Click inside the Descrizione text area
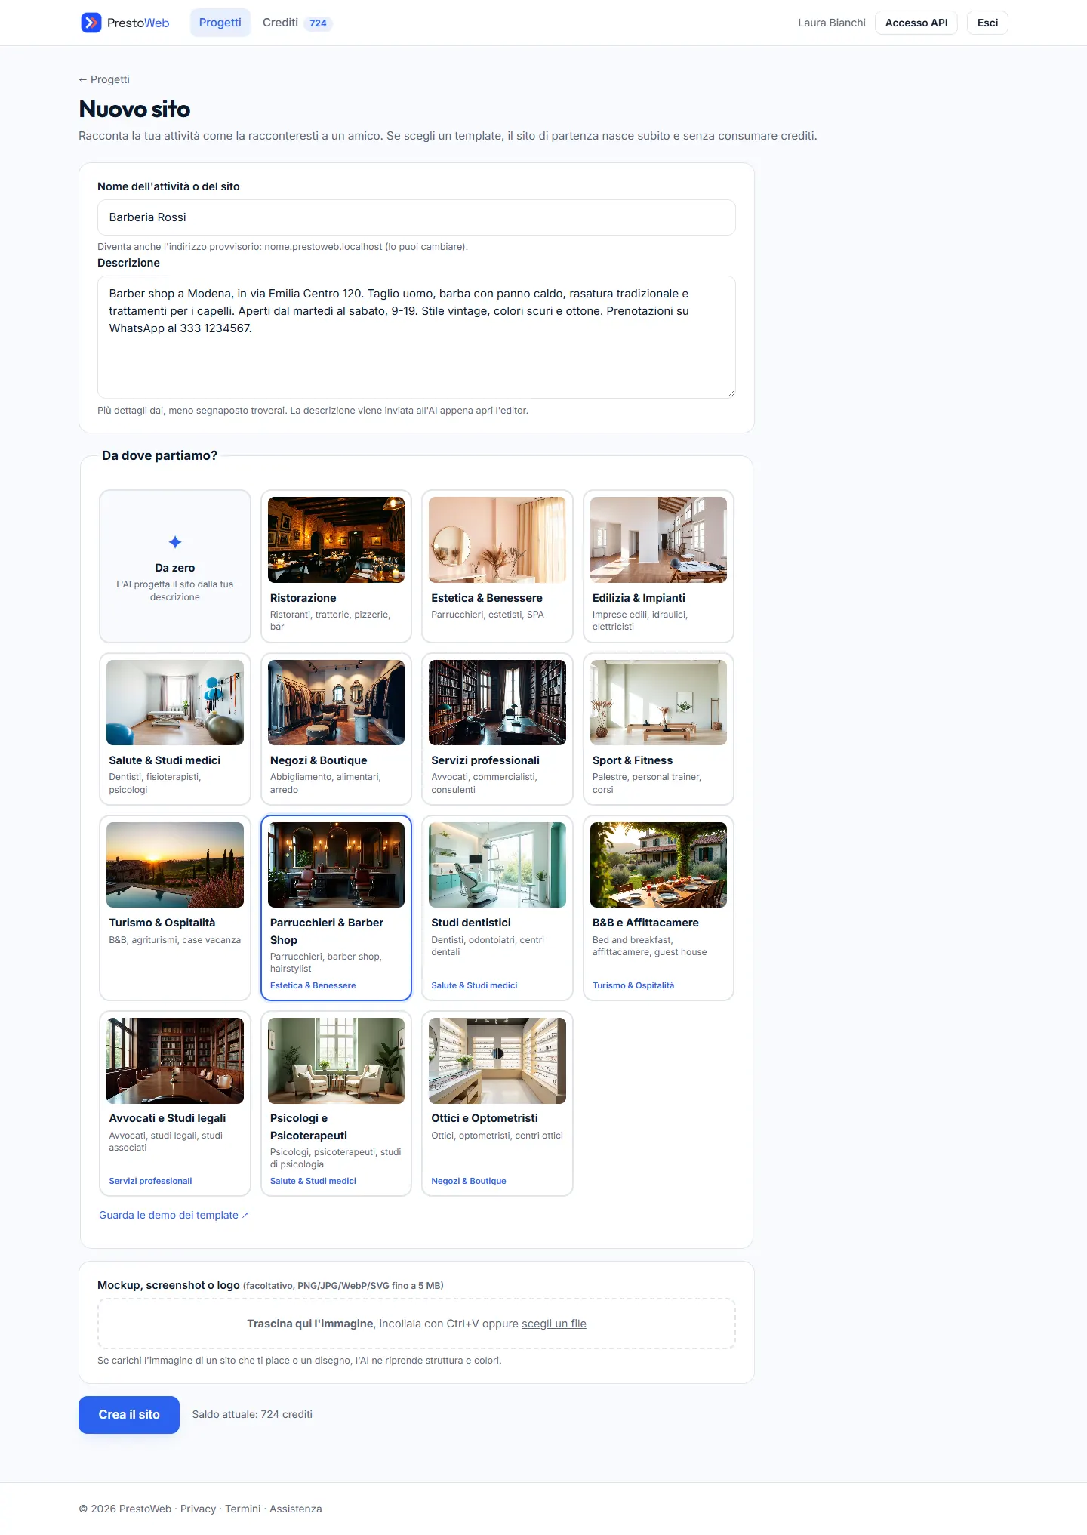This screenshot has width=1087, height=1535. (x=416, y=337)
